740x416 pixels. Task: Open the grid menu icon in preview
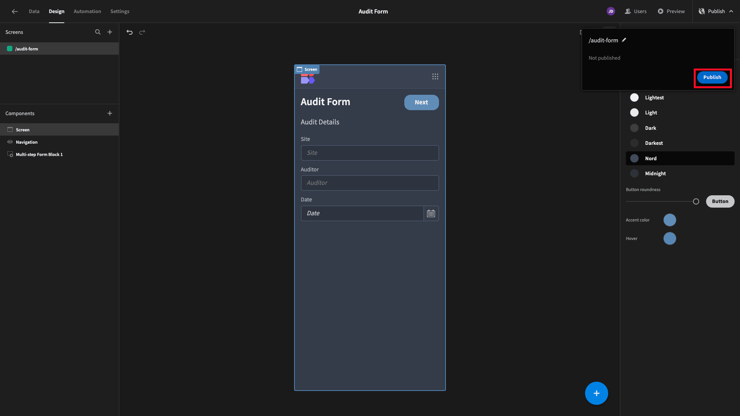(435, 77)
